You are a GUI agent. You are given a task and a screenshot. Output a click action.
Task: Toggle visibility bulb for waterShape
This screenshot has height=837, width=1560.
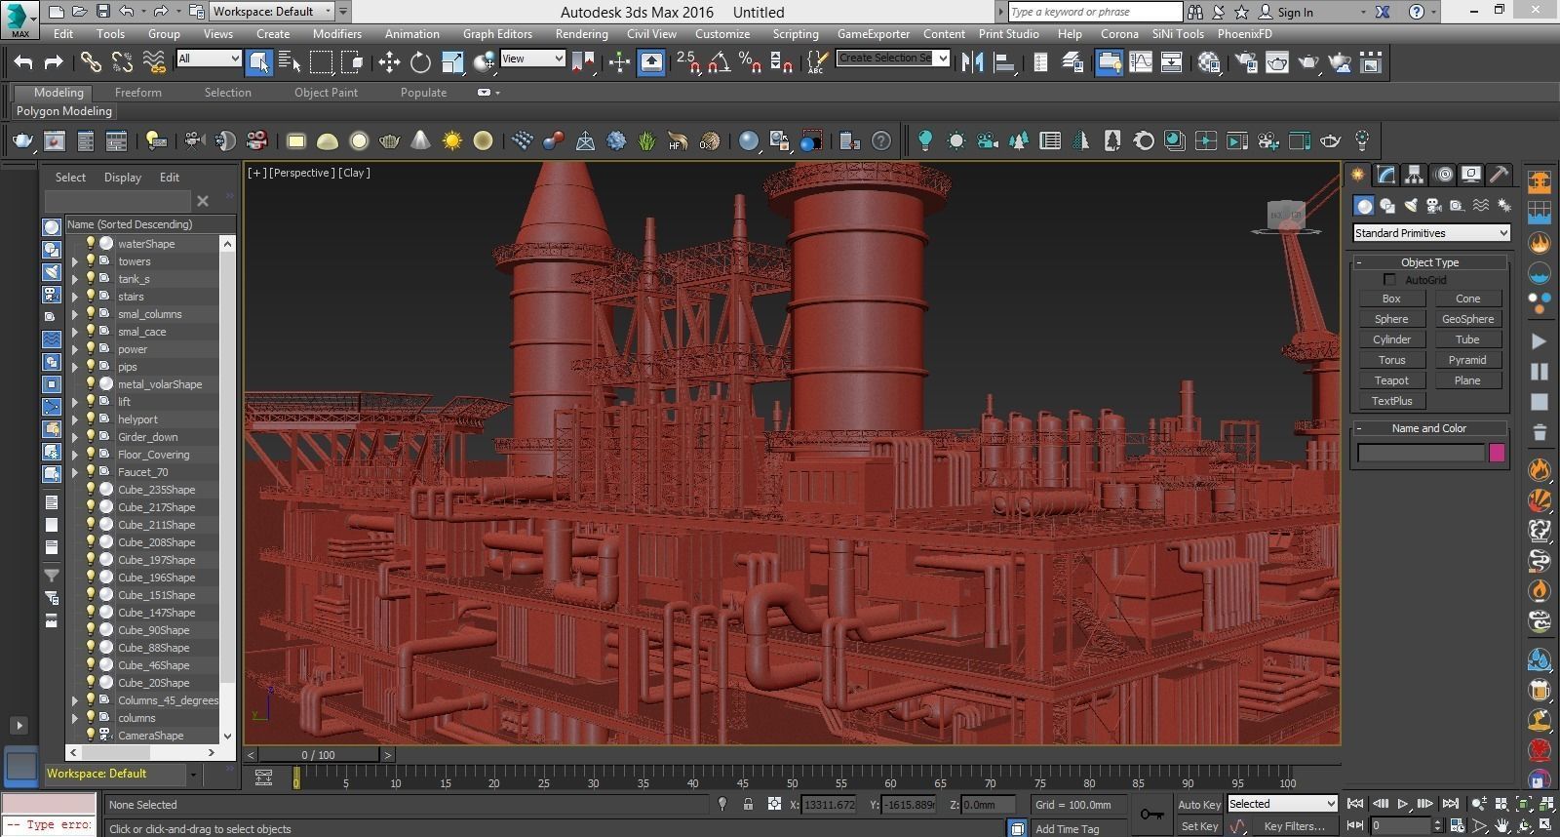pyautogui.click(x=91, y=243)
